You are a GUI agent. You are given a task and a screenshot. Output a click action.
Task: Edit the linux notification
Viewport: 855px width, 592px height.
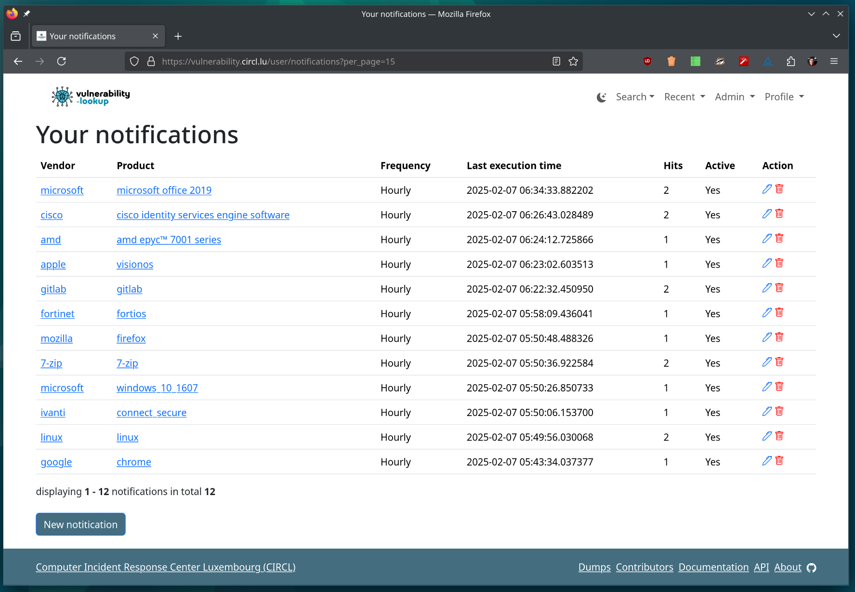coord(767,436)
